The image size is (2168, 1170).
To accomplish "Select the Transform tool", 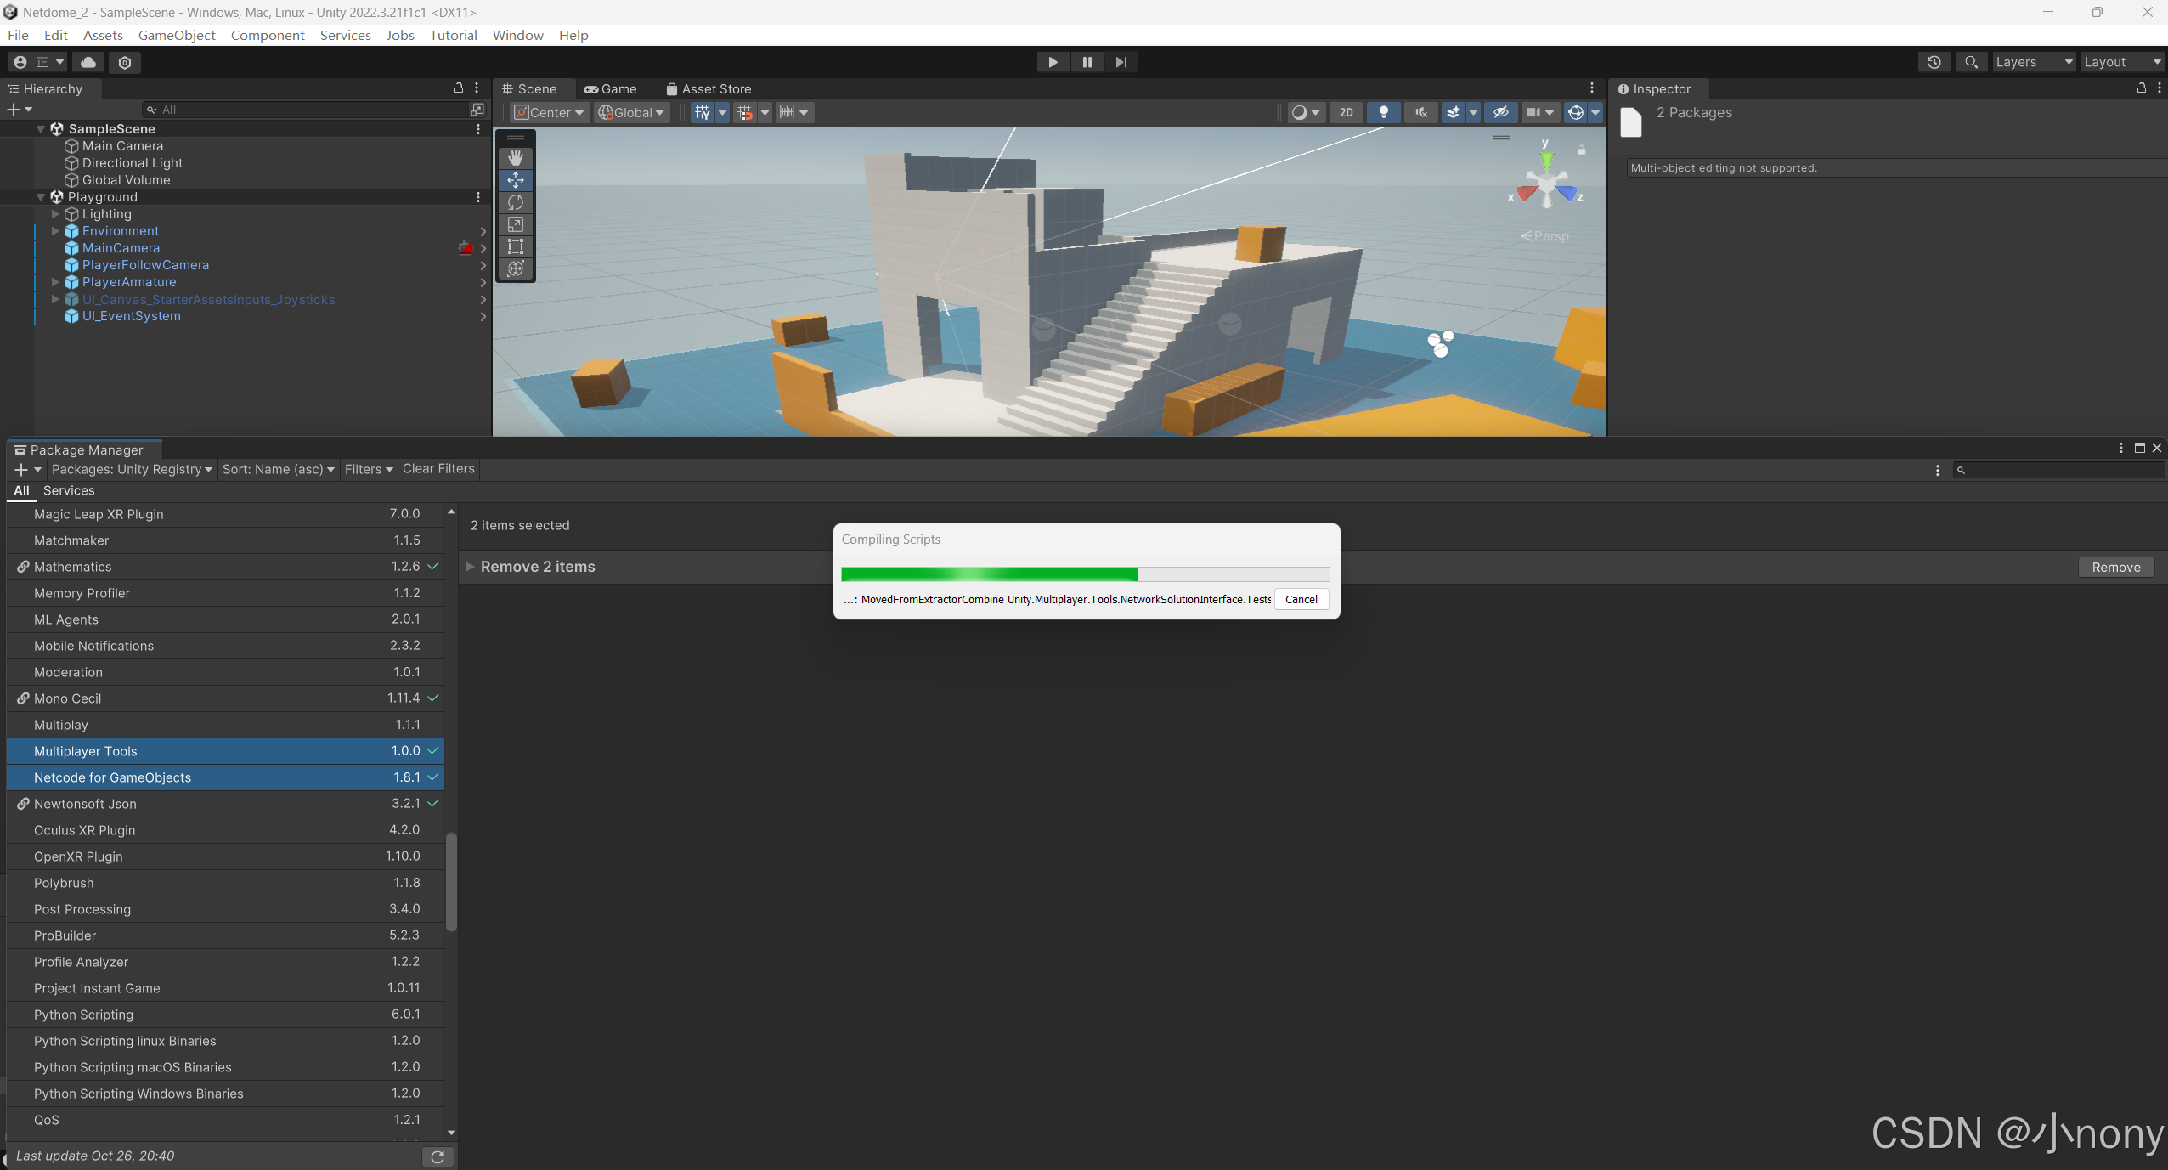I will (516, 268).
